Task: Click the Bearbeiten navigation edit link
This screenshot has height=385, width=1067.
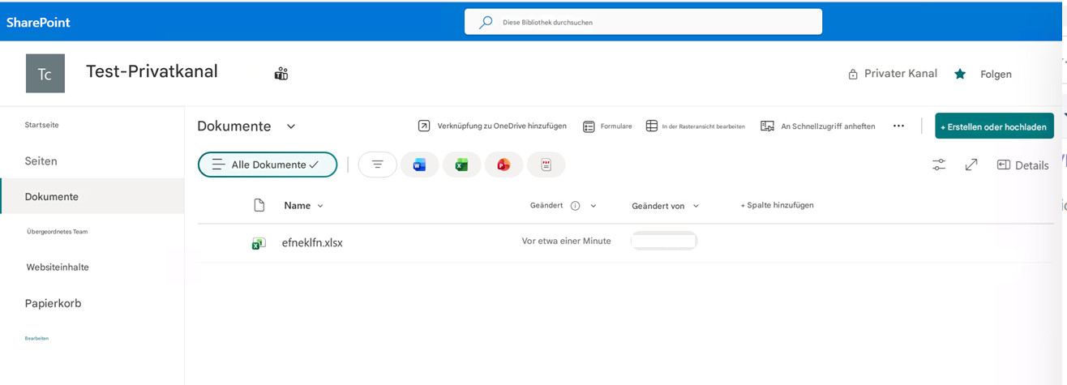Action: [36, 338]
